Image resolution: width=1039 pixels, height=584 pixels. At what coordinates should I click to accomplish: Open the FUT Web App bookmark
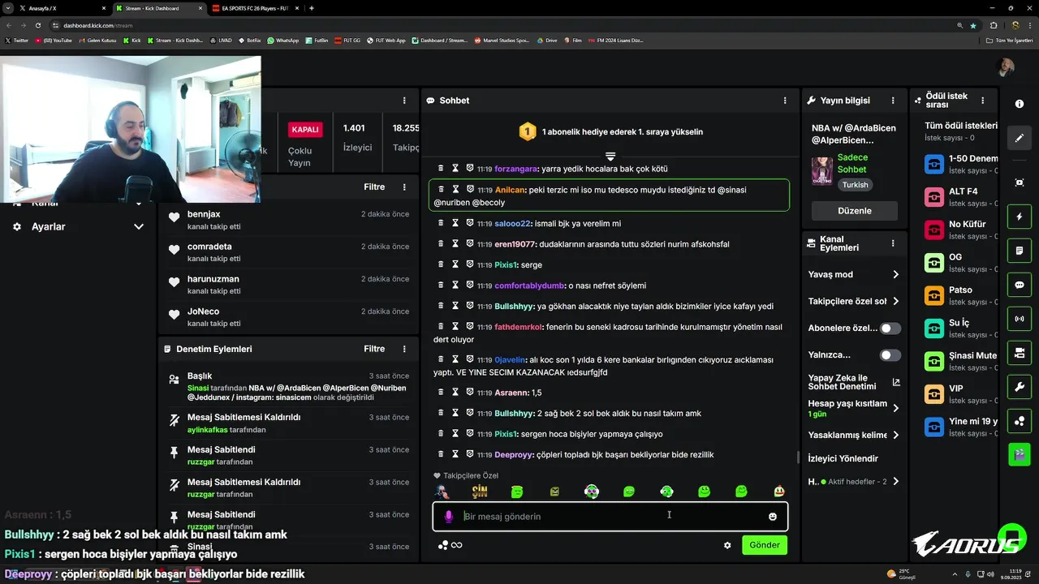(386, 40)
